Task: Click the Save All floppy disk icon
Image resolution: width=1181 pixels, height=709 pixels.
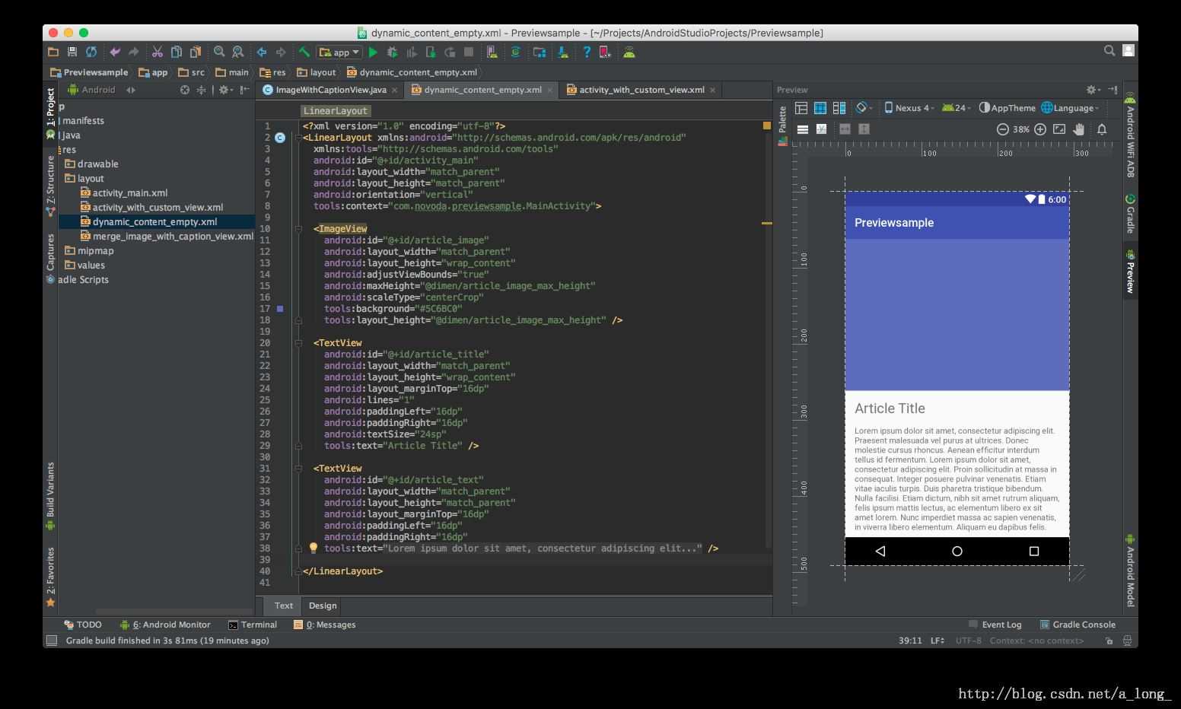Action: click(x=72, y=52)
